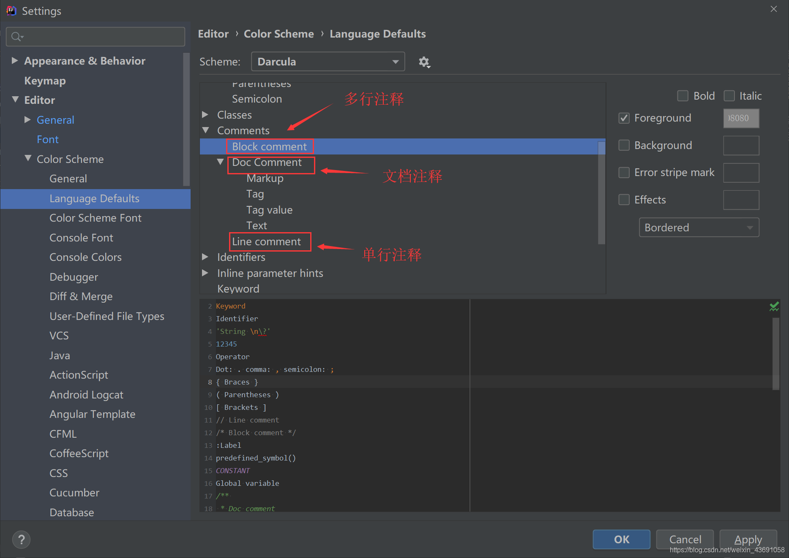This screenshot has height=558, width=789.
Task: Expand the Classes node
Action: (205, 114)
